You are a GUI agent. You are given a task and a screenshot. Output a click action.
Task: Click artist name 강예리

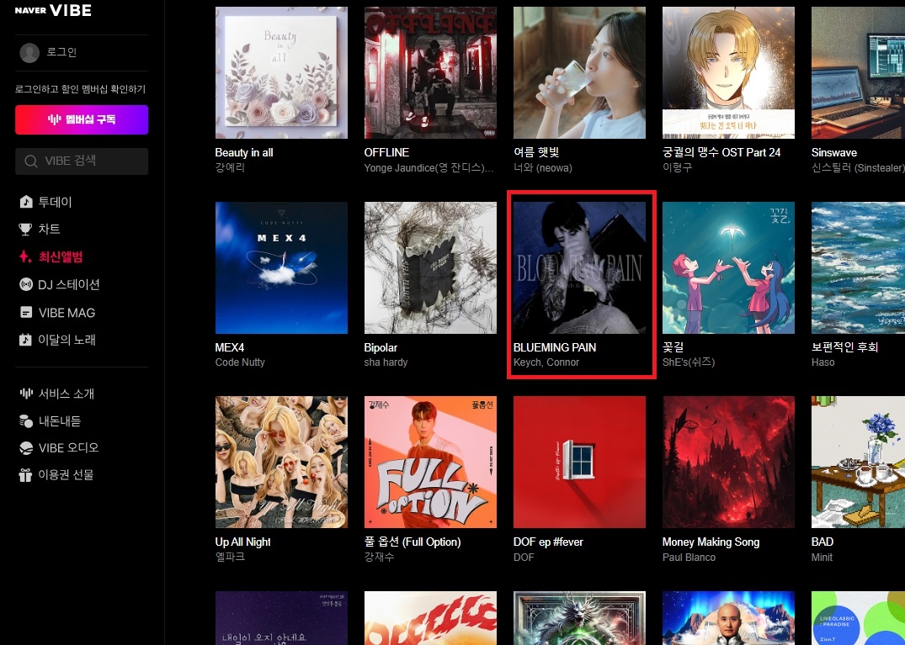[x=230, y=167]
